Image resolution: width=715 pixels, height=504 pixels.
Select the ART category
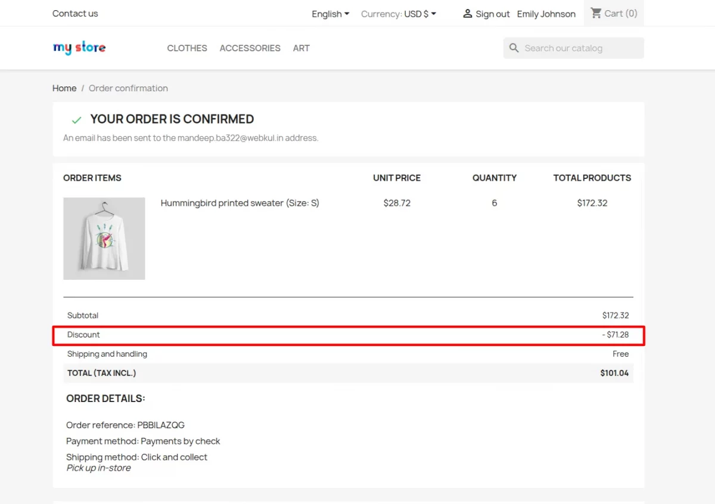(x=301, y=48)
